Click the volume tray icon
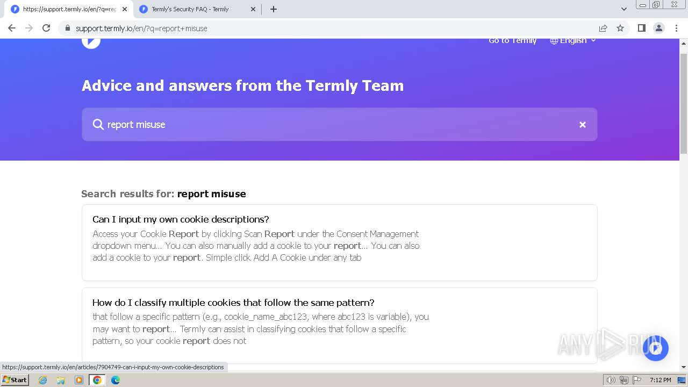The image size is (688, 387). 611,380
